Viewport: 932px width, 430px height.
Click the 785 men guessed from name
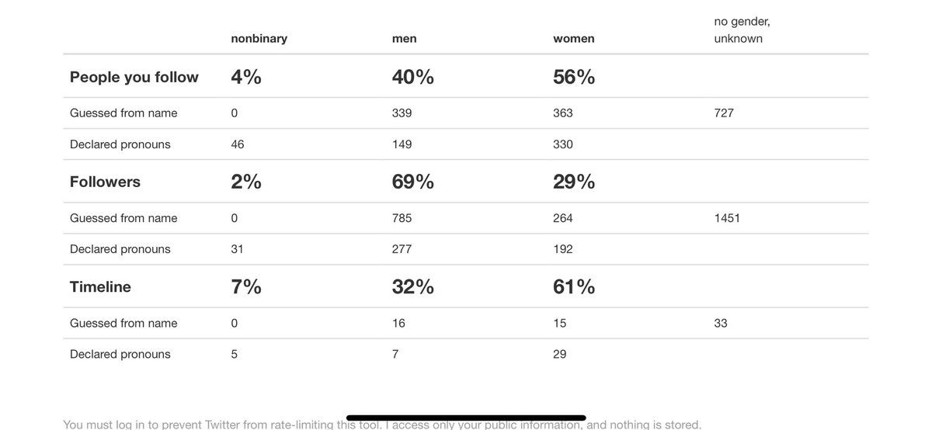402,218
